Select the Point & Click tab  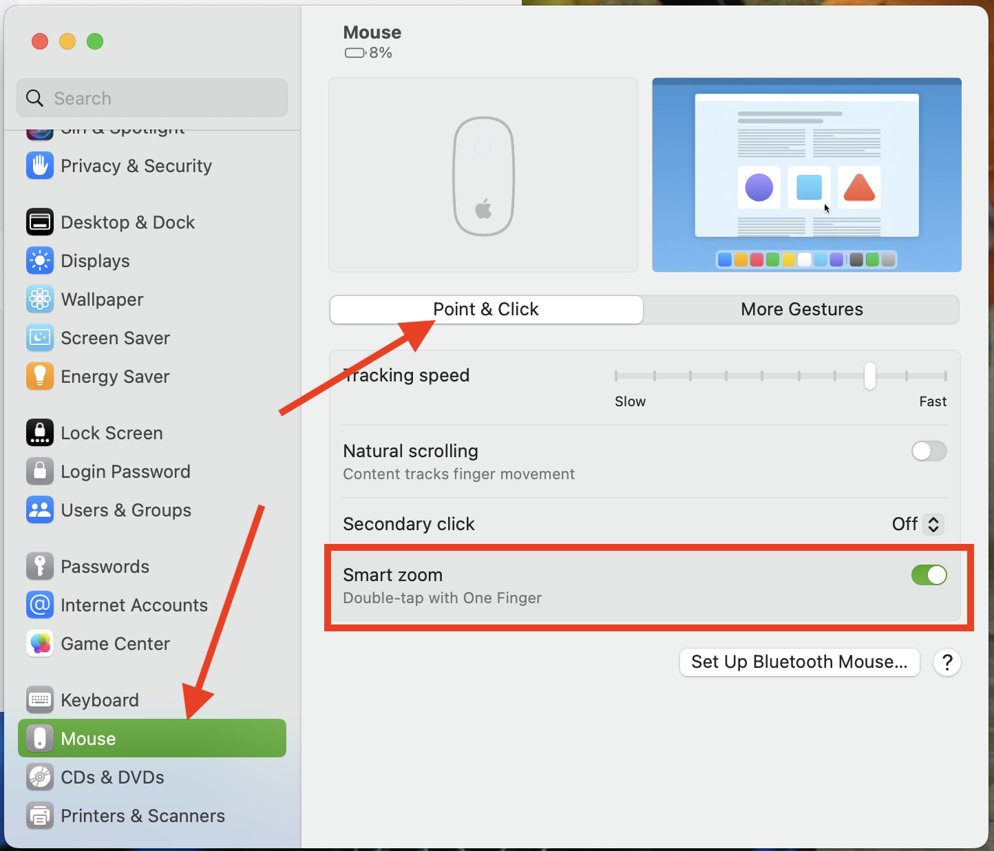485,309
